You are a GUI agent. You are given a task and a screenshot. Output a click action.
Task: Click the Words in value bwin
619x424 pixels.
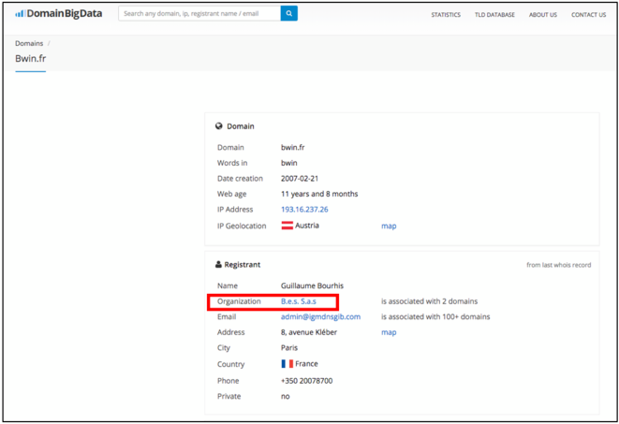pyautogui.click(x=289, y=163)
